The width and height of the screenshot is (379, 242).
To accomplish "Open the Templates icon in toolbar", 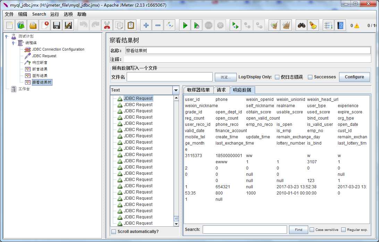I will [x=21, y=25].
